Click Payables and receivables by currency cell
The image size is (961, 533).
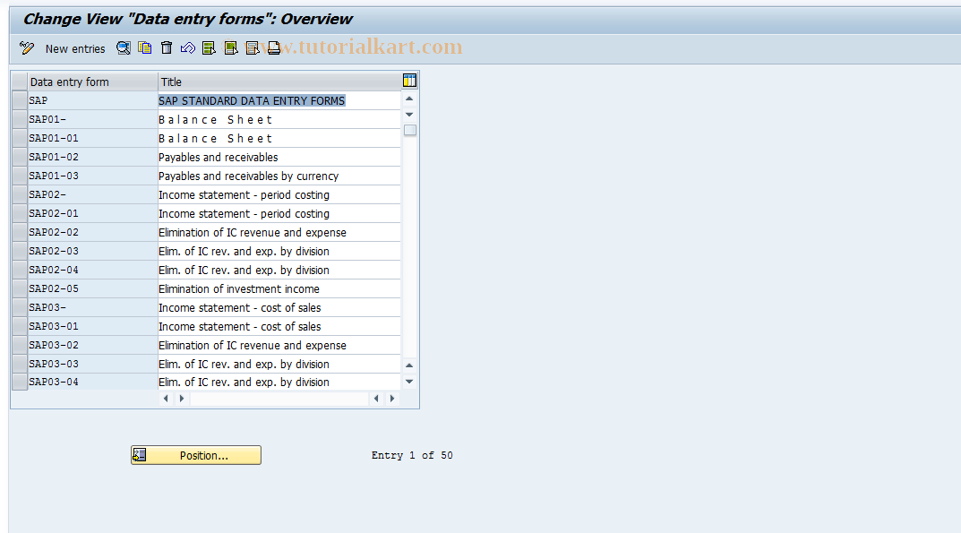279,176
